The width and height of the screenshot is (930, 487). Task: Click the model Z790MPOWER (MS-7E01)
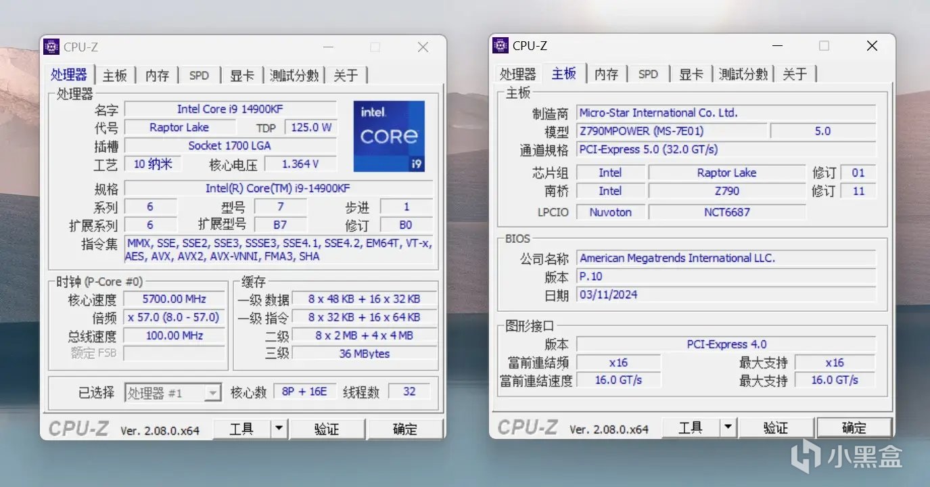pyautogui.click(x=672, y=131)
